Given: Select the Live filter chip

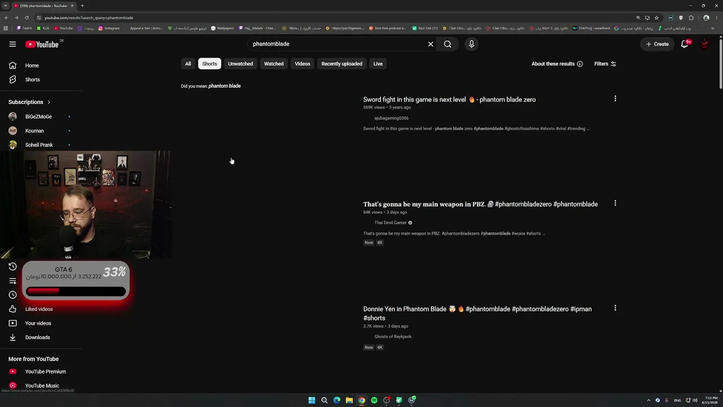Looking at the screenshot, I should pos(378,64).
